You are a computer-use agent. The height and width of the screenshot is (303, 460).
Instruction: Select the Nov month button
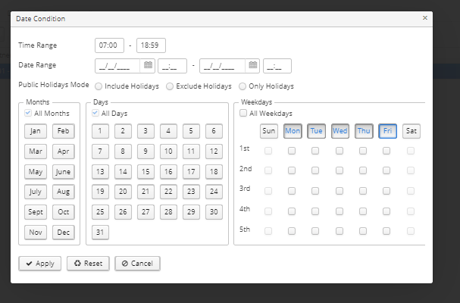(x=36, y=233)
